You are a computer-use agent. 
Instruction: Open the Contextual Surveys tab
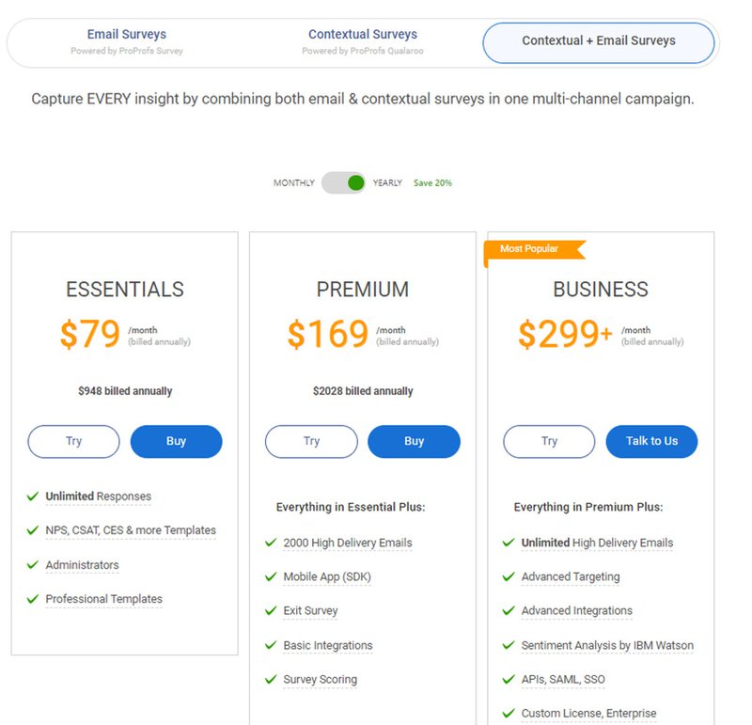point(362,42)
